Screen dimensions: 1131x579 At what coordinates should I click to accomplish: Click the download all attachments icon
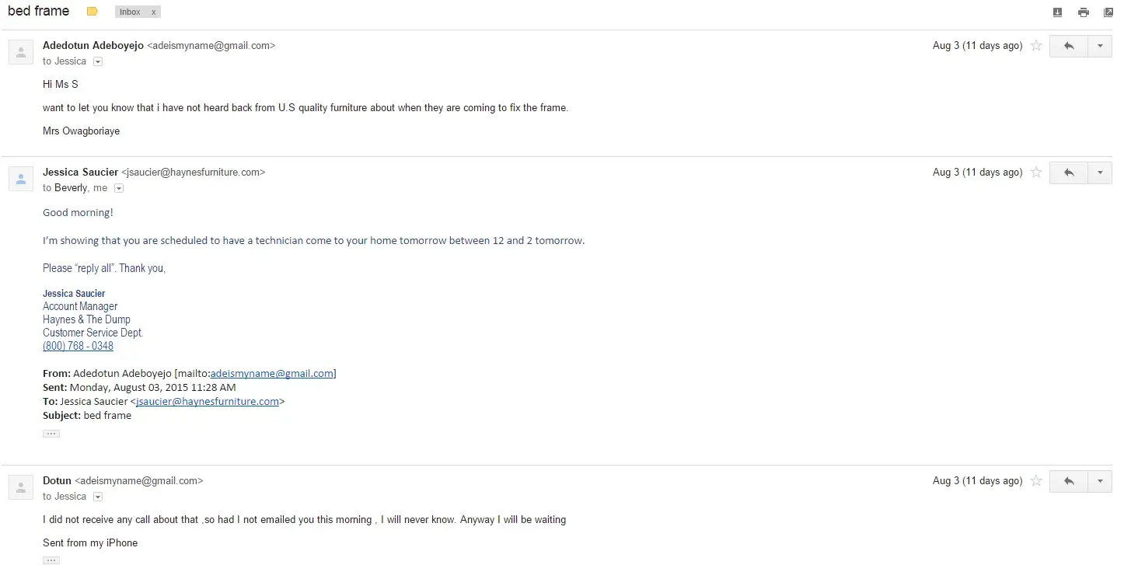(1057, 12)
